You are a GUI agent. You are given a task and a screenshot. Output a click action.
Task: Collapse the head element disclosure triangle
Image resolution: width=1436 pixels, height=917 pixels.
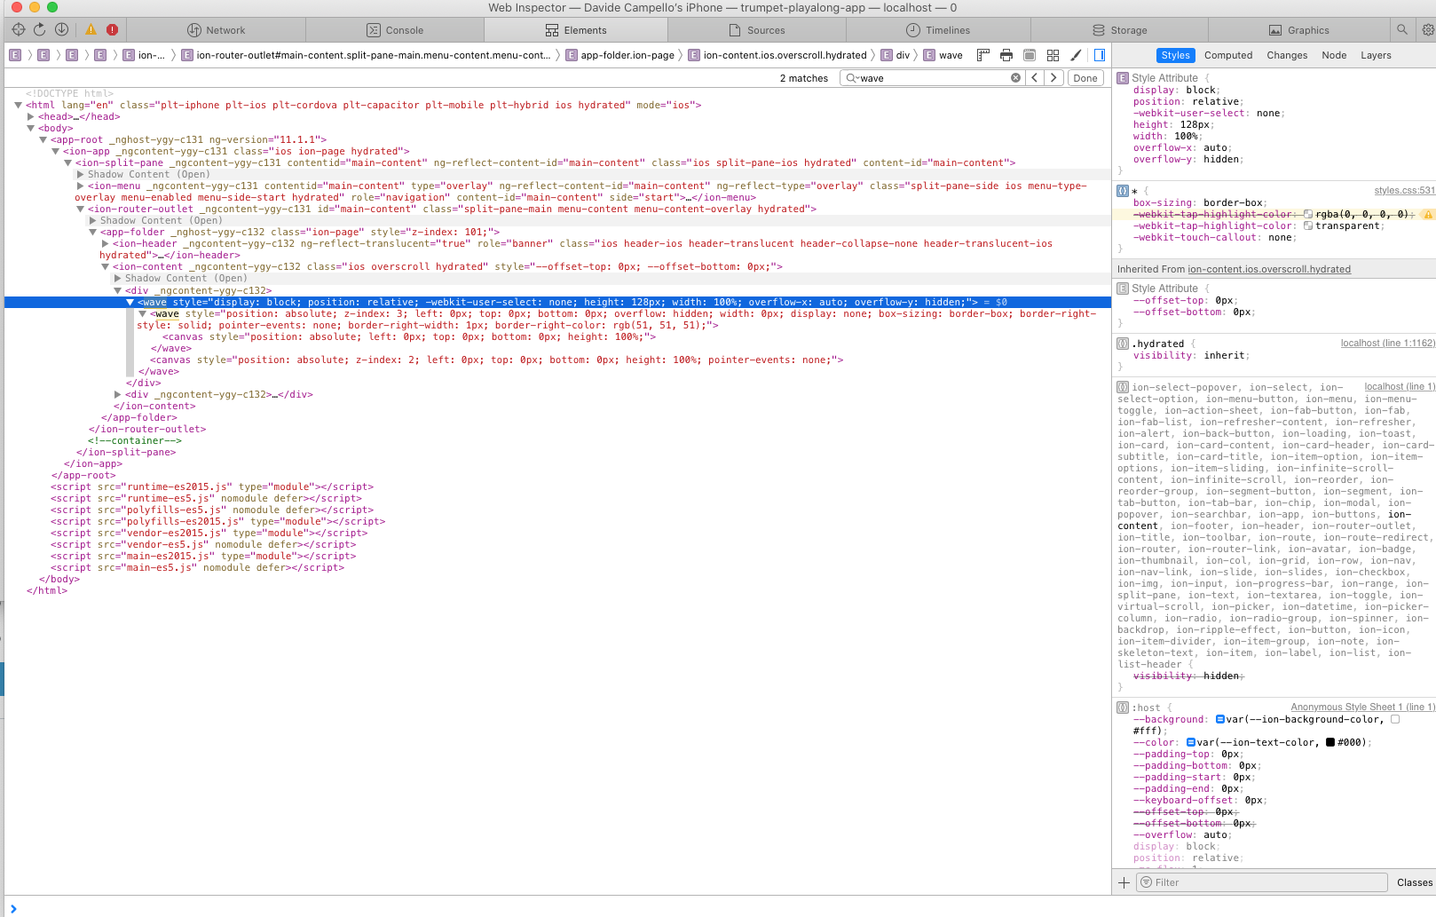point(31,116)
